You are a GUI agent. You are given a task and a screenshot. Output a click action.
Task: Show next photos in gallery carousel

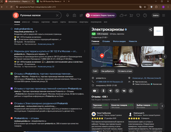(164, 56)
